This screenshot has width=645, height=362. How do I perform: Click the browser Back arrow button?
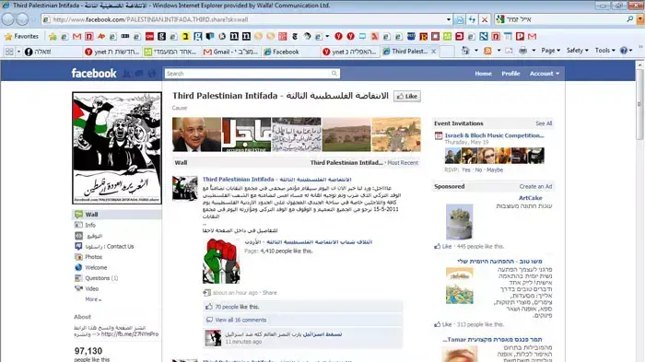tap(7, 19)
